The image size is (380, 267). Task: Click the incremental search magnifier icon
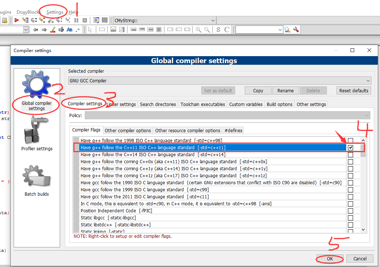click(287, 29)
